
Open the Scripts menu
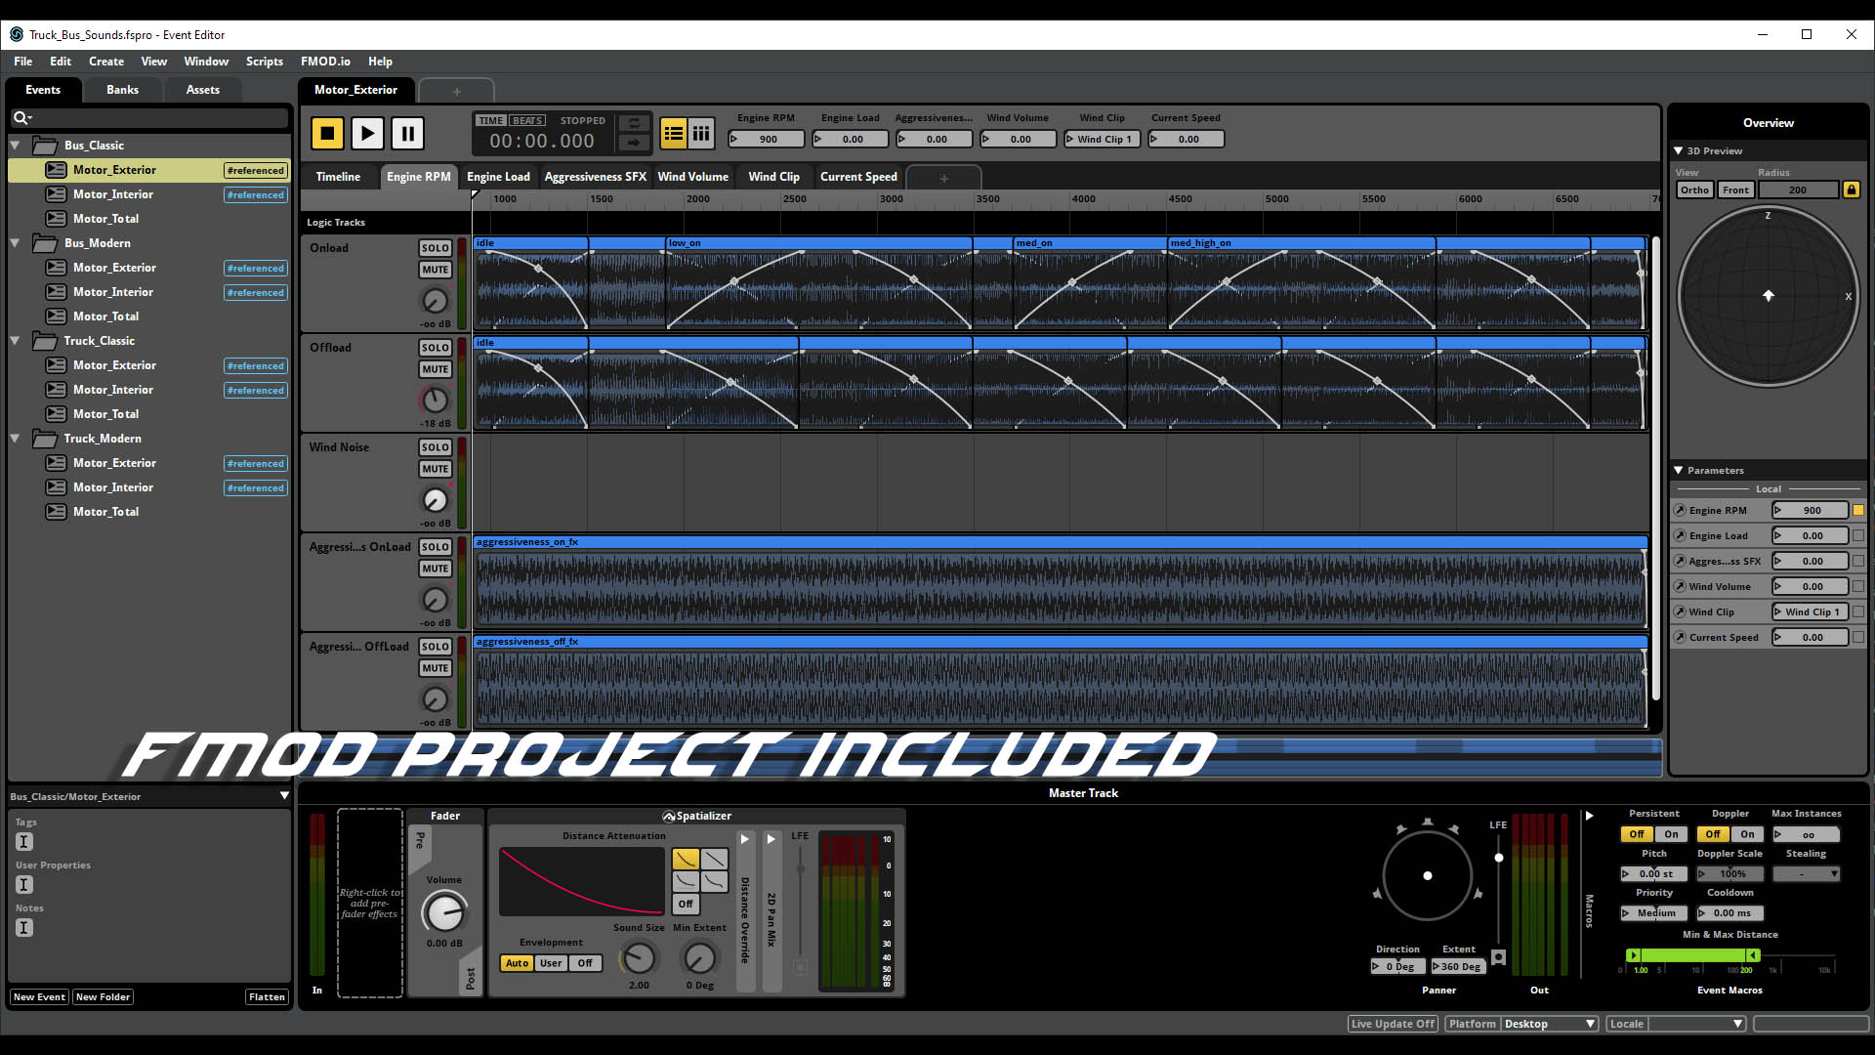coord(264,62)
